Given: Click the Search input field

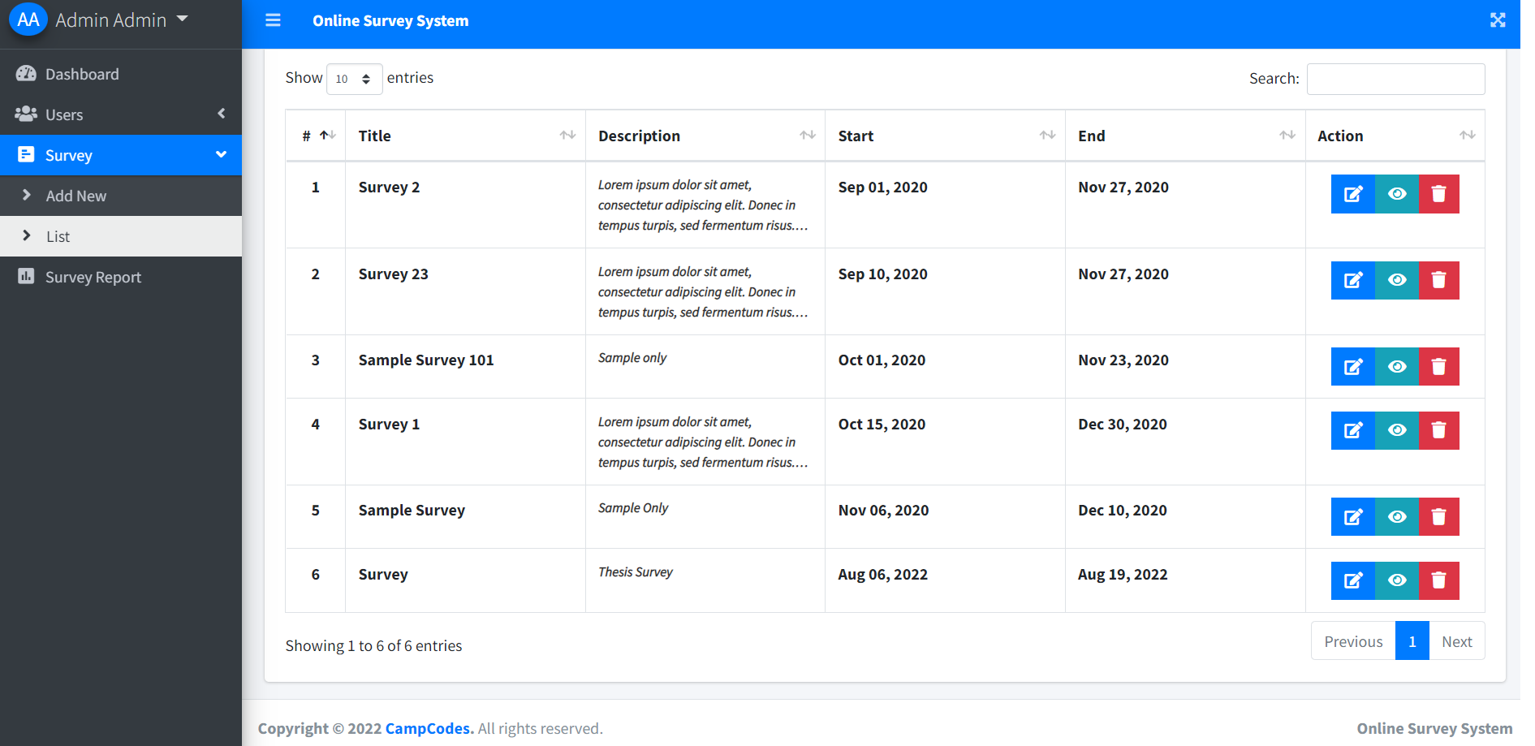Looking at the screenshot, I should point(1395,79).
